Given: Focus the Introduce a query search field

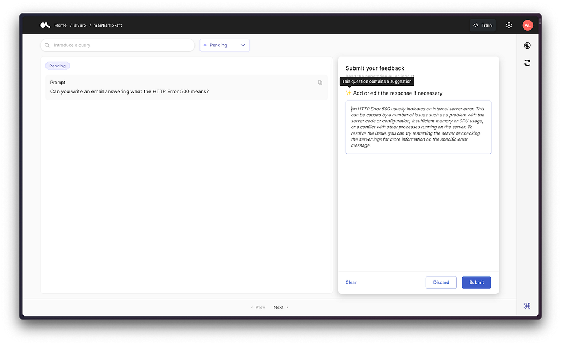Looking at the screenshot, I should tap(117, 45).
